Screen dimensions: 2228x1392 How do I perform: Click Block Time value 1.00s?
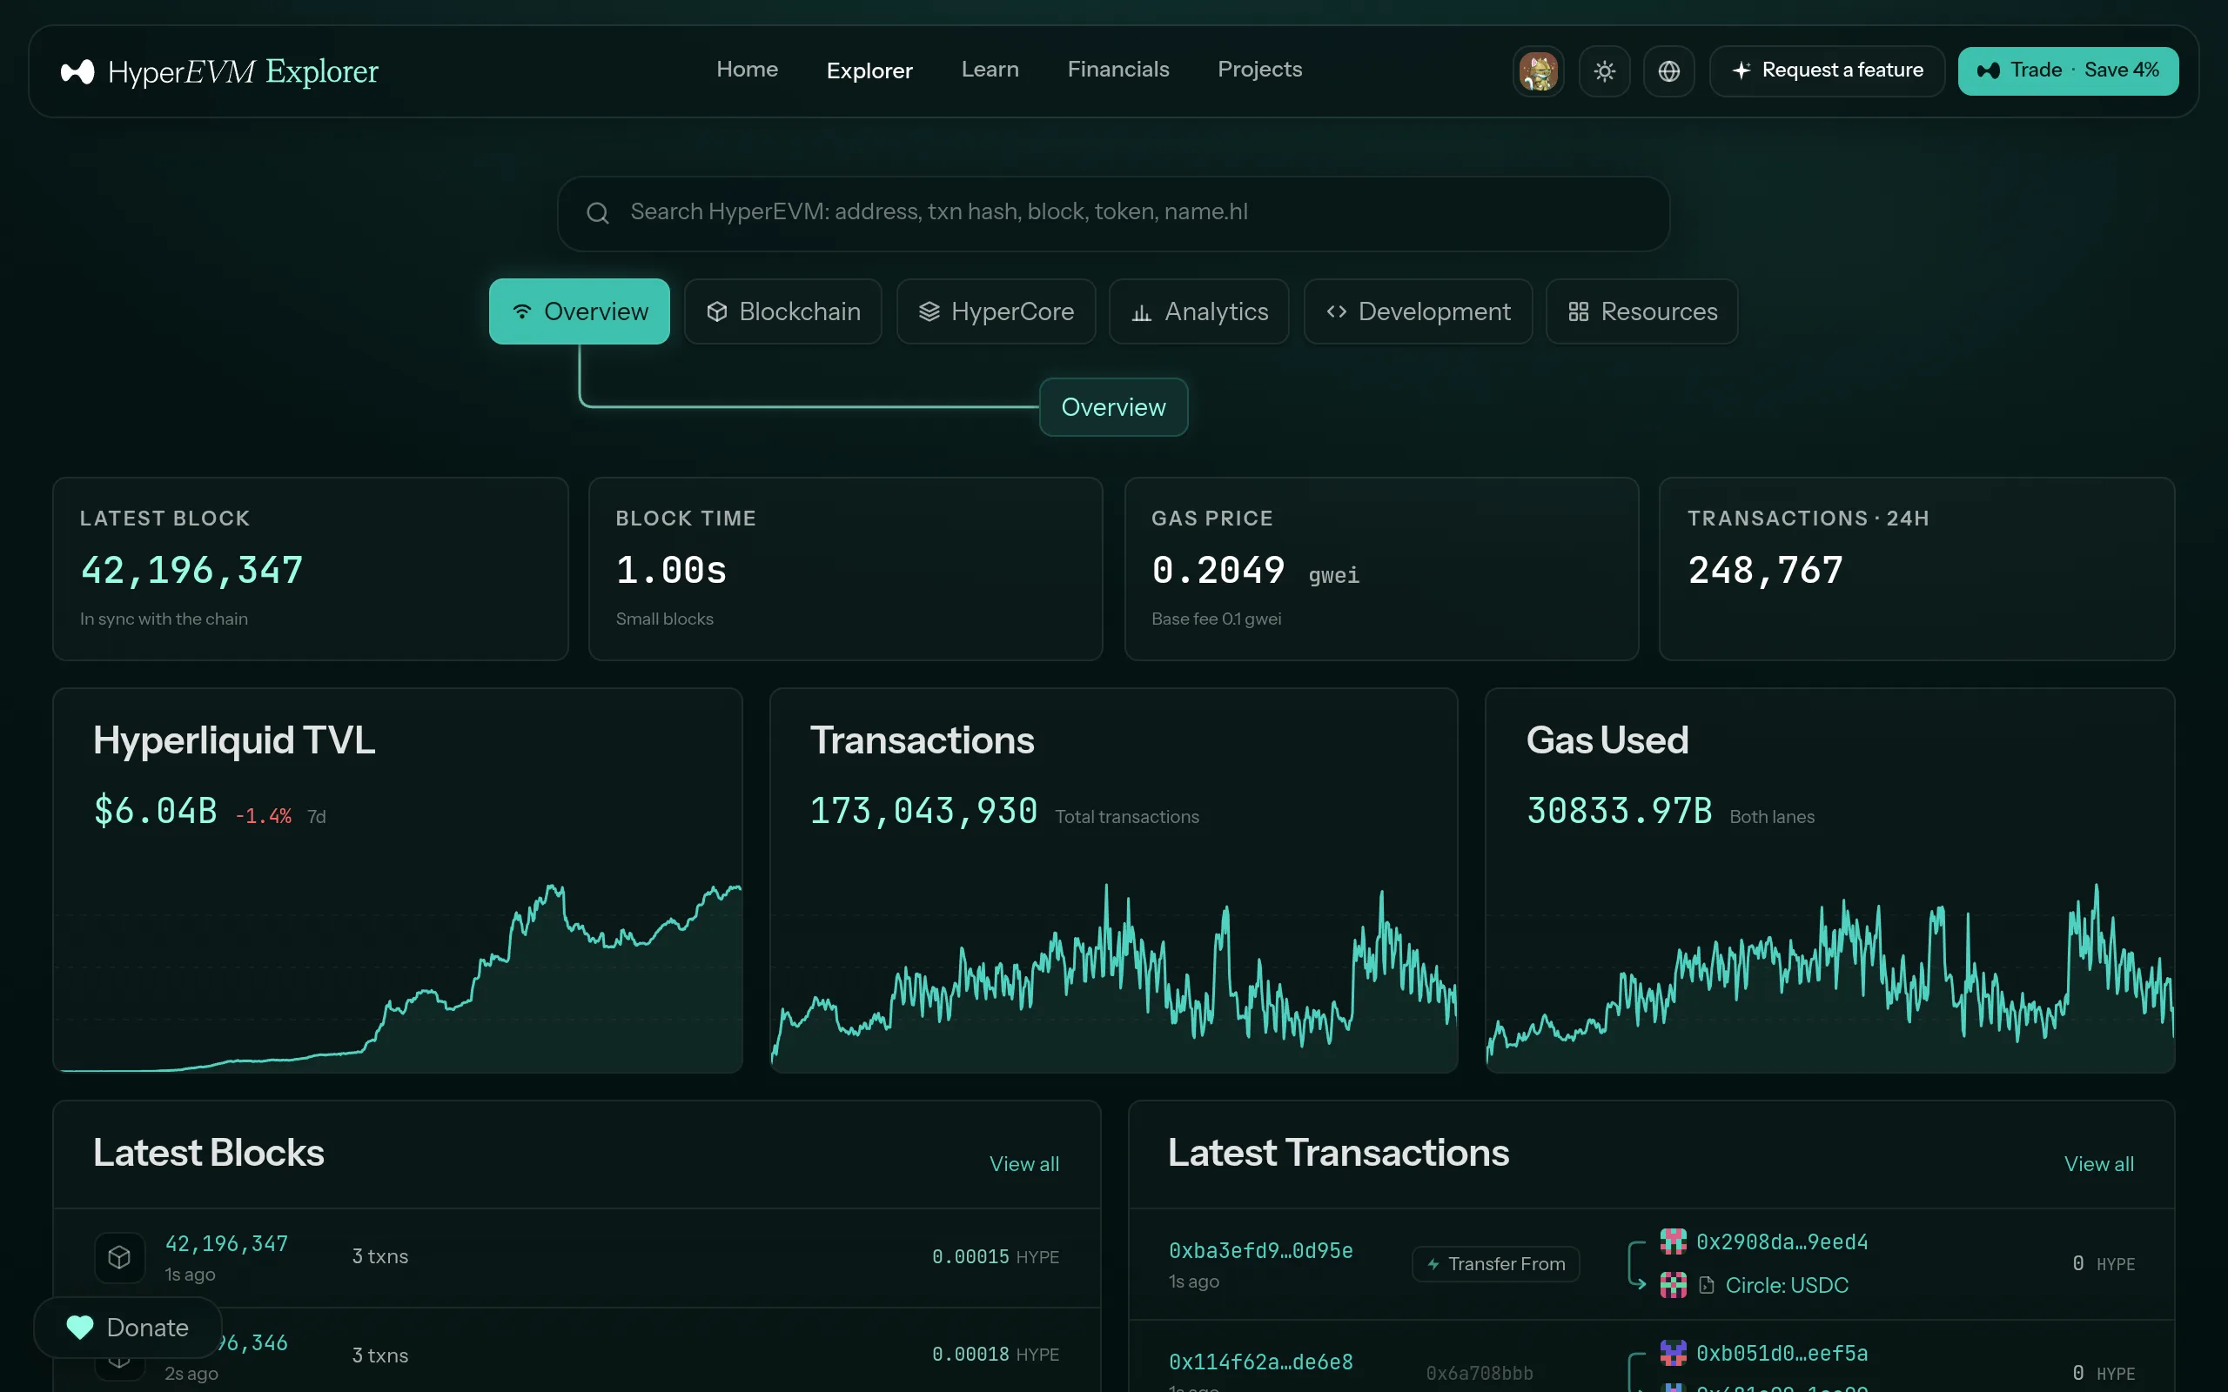click(x=671, y=571)
